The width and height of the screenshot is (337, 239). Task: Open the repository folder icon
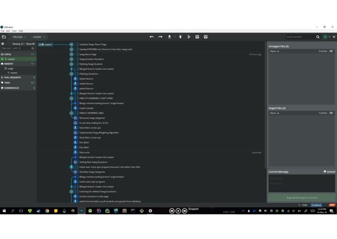[x=4, y=37]
